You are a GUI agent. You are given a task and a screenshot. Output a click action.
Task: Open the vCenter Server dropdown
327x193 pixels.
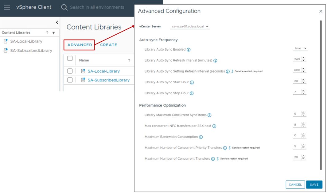189,27
